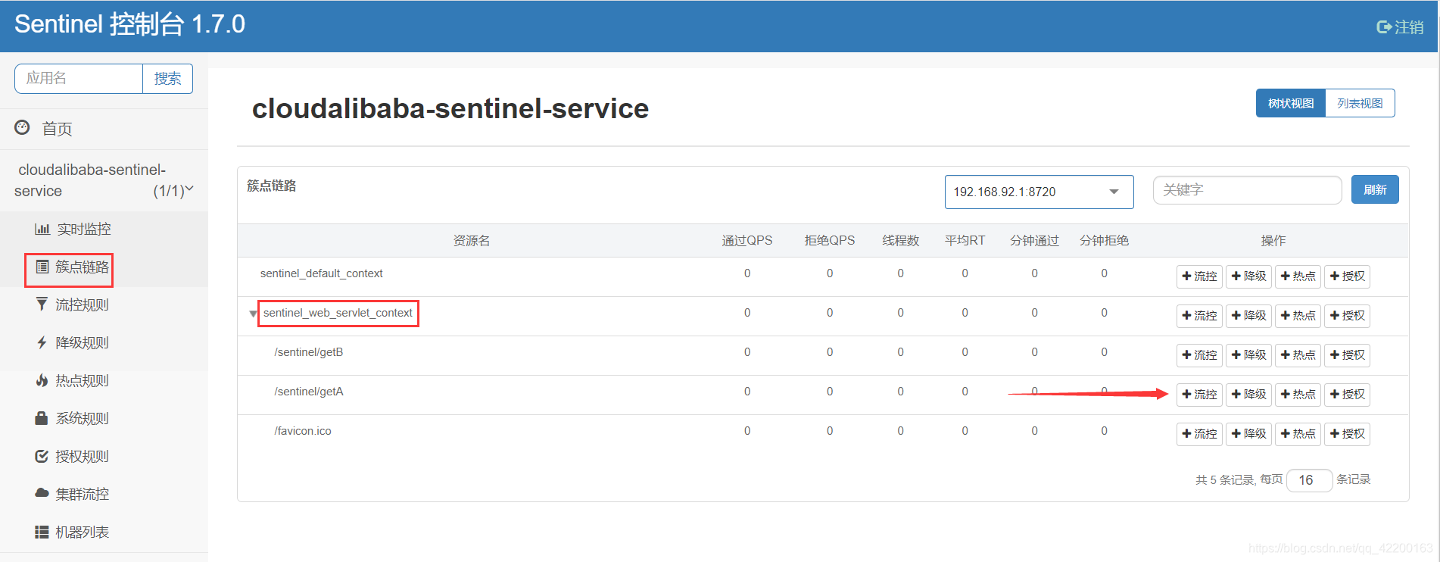Click the 通过QPS column header
1440x562 pixels.
pos(746,241)
